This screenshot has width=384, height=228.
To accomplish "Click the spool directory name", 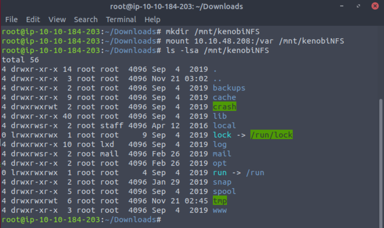I will [x=224, y=191].
